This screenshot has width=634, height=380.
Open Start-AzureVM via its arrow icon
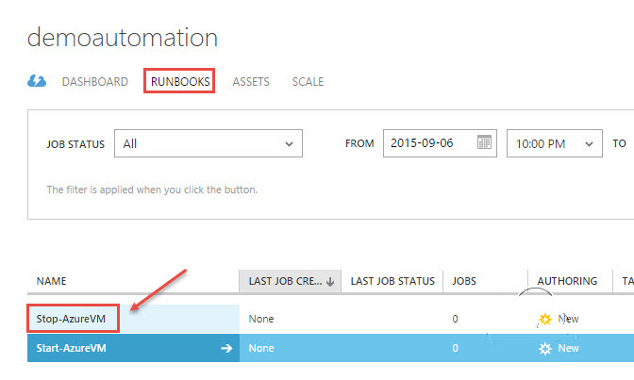tap(226, 348)
